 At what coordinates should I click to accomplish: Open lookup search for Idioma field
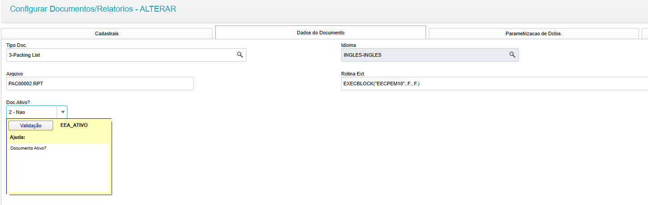tap(512, 55)
